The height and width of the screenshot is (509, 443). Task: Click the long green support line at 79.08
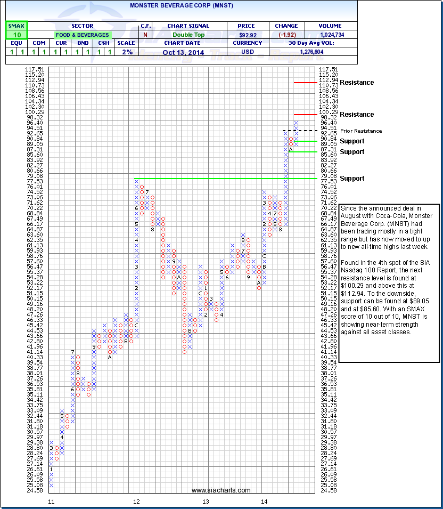pos(213,179)
